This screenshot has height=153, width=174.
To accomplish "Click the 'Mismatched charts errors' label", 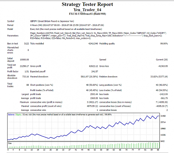I will [13, 50].
